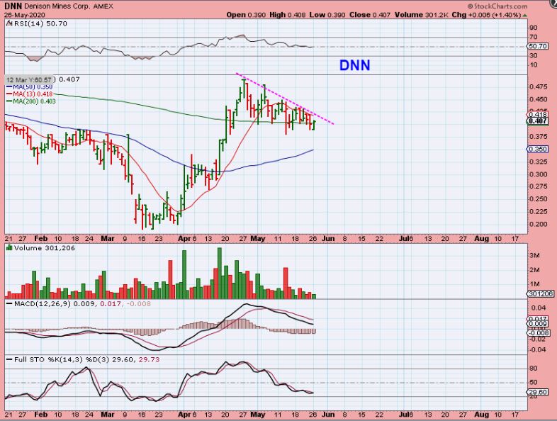Click the Chg +0.006 (+1.40%) value
Viewport: 557px width, 421px height.
click(x=486, y=15)
